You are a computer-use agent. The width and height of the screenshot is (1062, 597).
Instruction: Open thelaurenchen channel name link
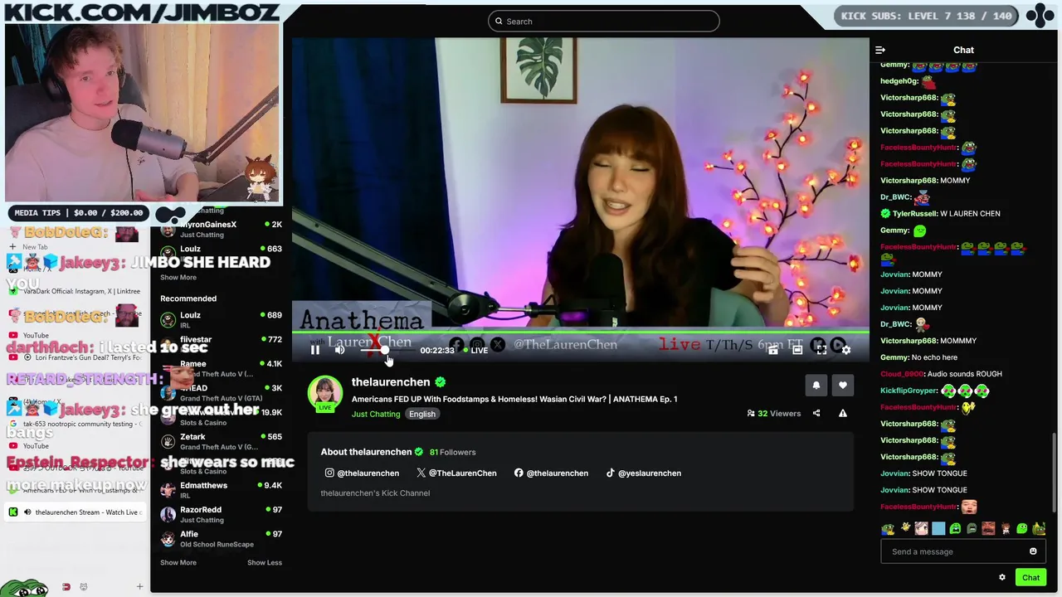click(391, 381)
